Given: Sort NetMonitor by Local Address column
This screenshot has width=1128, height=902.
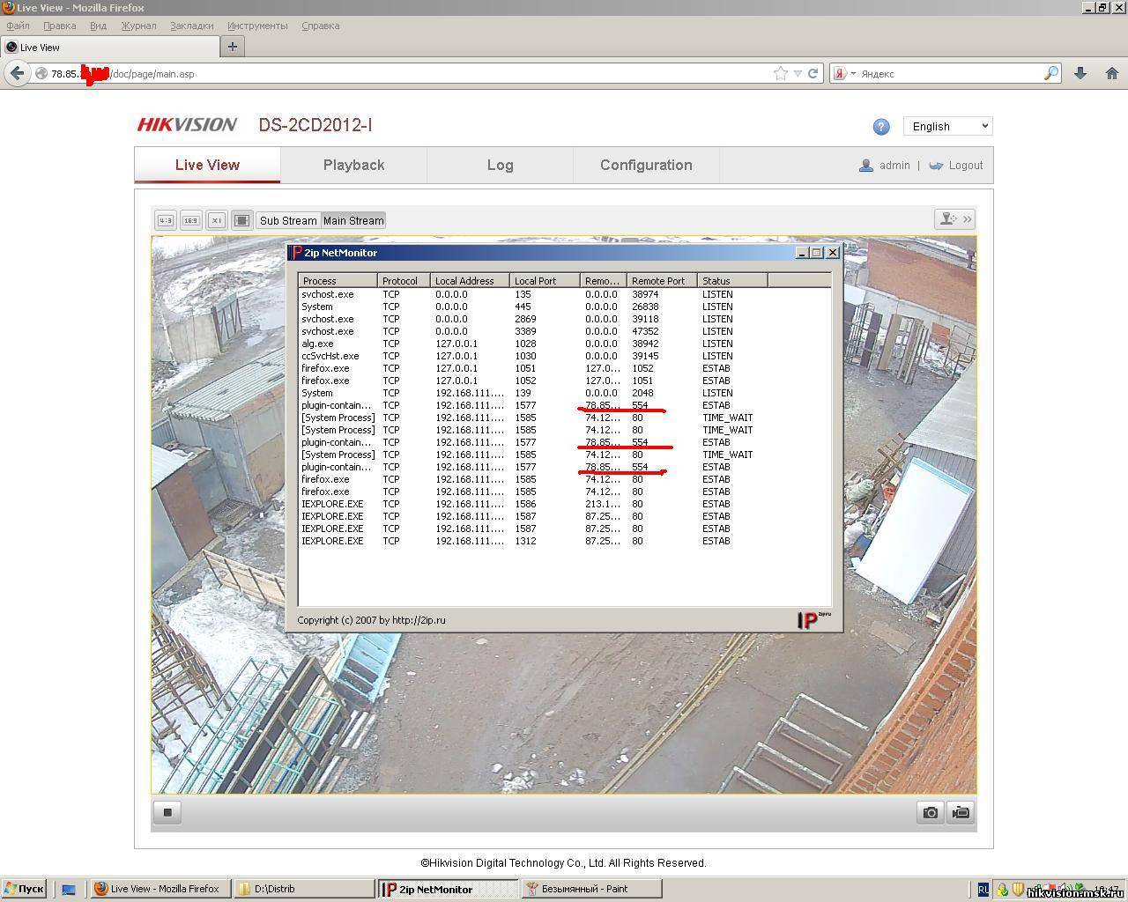Looking at the screenshot, I should pos(471,281).
